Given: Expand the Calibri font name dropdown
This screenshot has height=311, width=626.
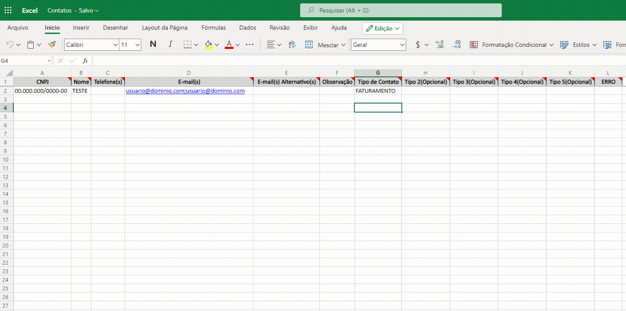Looking at the screenshot, I should coord(115,45).
